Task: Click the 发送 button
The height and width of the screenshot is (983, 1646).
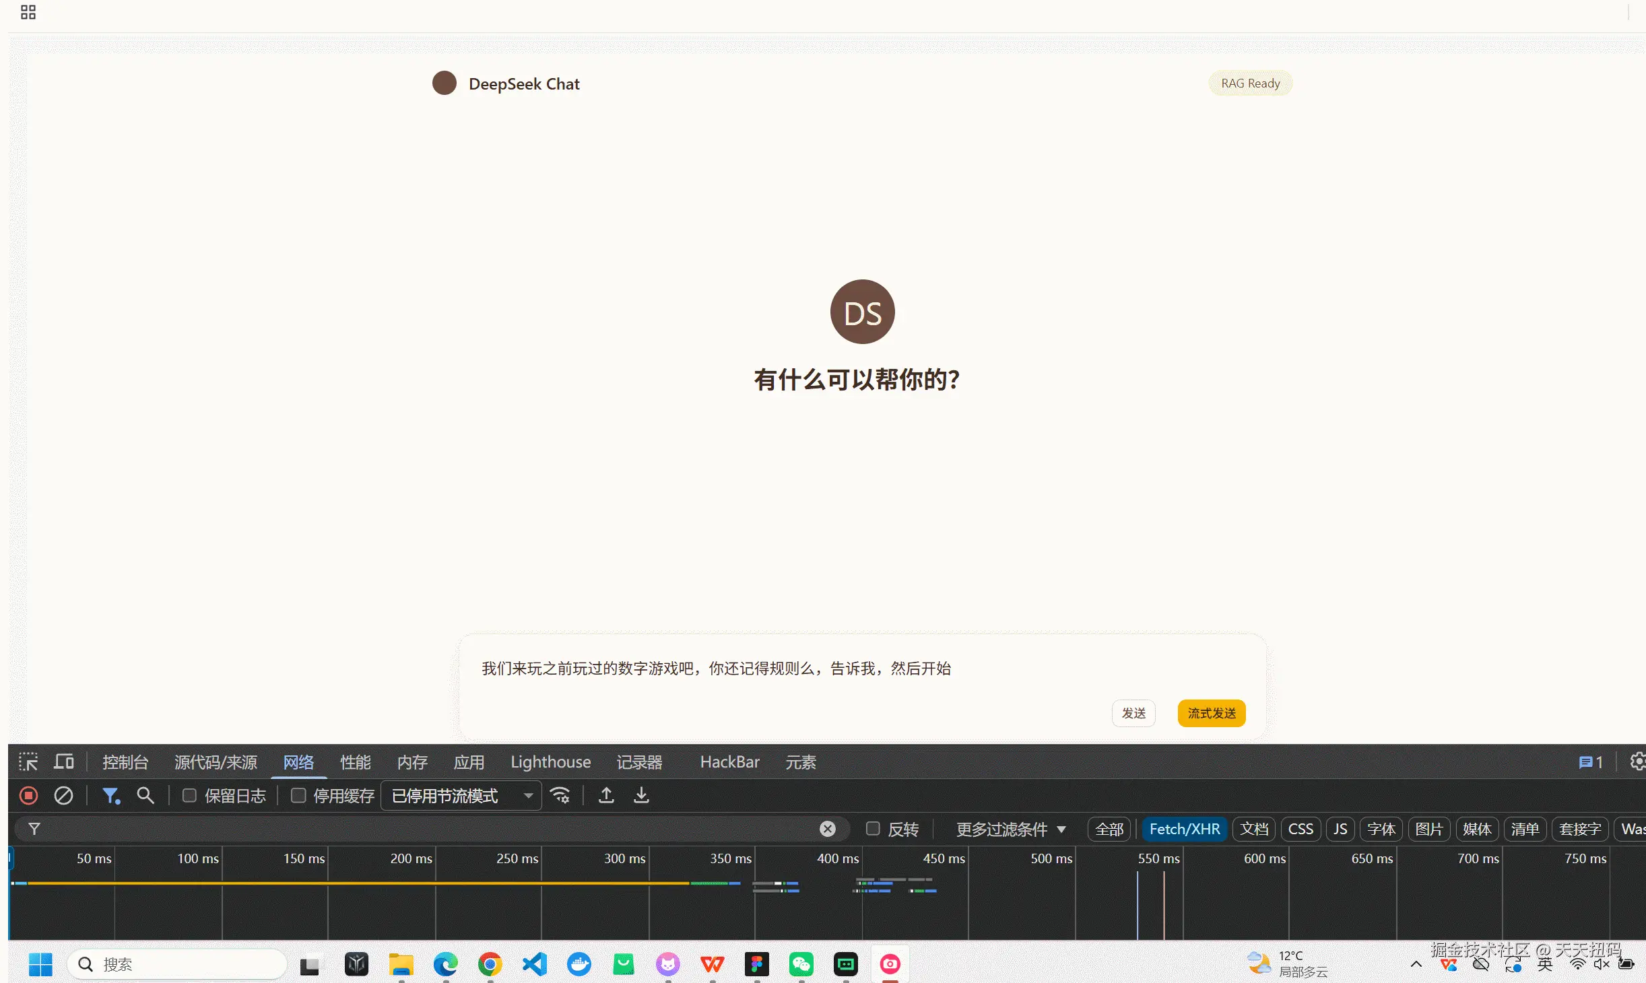Action: click(x=1133, y=713)
